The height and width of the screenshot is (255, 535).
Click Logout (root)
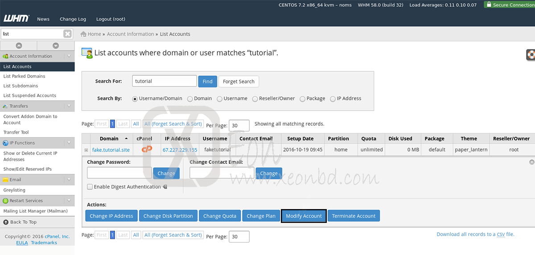tap(111, 19)
